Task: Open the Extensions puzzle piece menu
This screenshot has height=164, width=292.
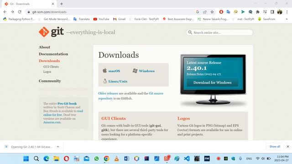Action: pos(258,12)
